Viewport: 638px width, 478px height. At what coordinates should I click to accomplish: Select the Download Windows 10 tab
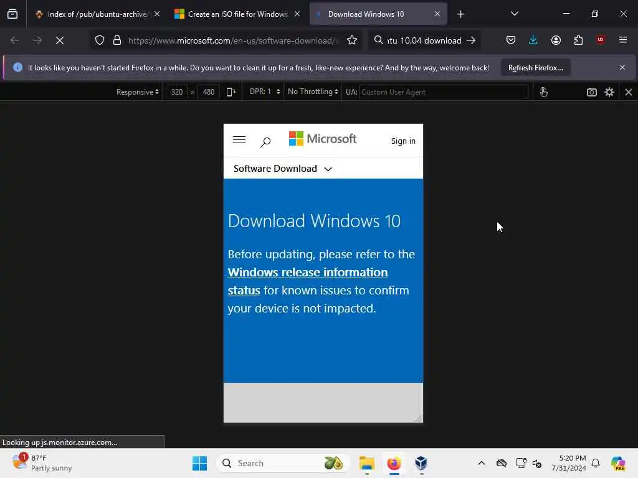(x=366, y=14)
